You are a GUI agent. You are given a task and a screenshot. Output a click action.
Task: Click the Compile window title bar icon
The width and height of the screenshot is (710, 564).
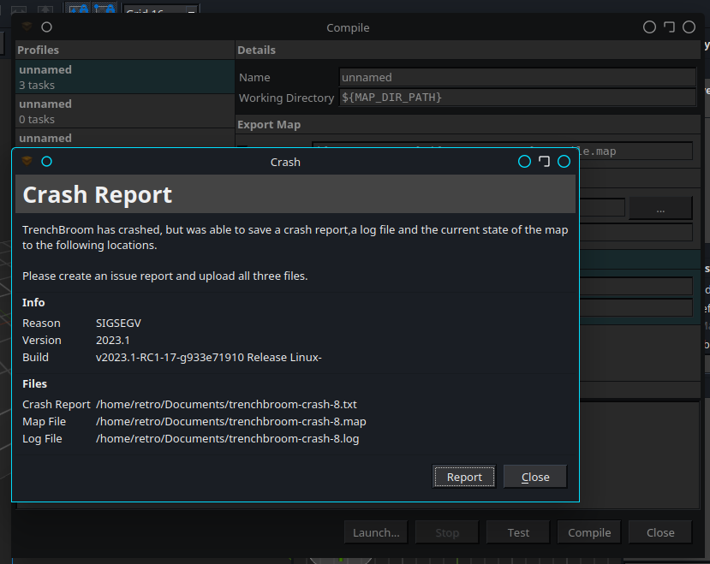click(26, 27)
